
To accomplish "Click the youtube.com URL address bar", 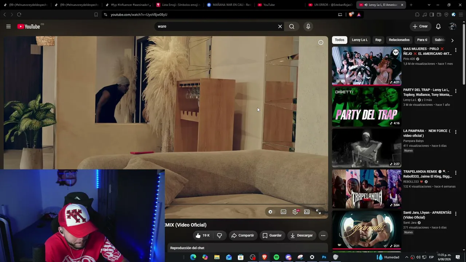I will click(x=218, y=15).
